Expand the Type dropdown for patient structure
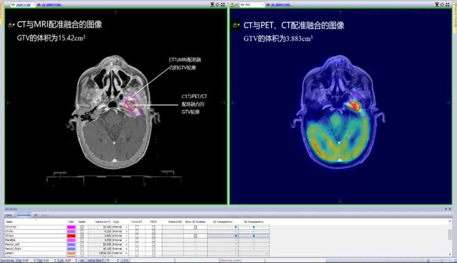This screenshot has width=457, height=263. point(126,253)
